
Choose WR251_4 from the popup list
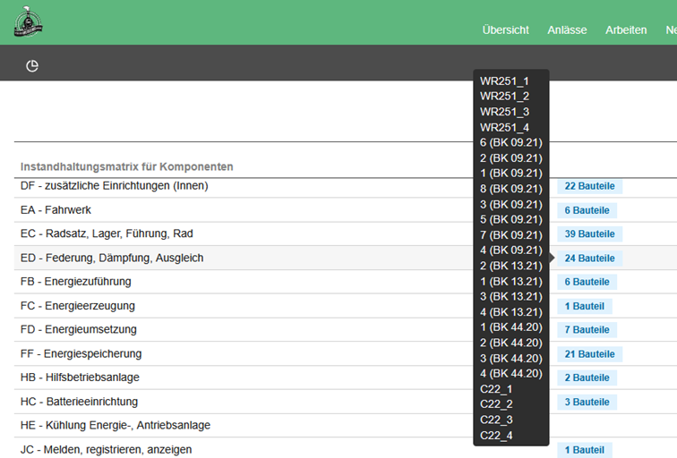pyautogui.click(x=504, y=127)
